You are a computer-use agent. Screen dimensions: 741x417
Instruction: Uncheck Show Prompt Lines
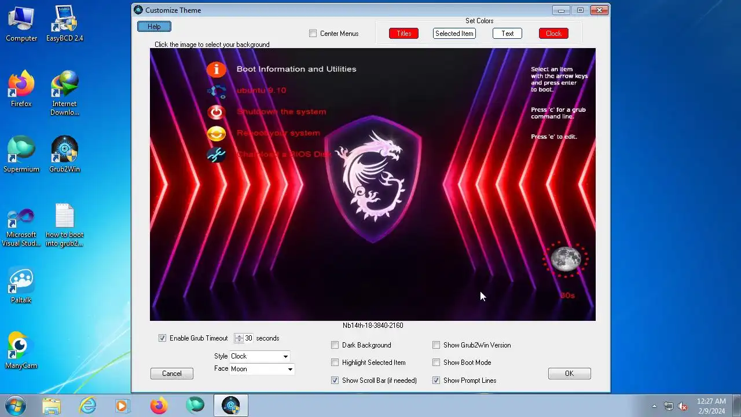[436, 381]
